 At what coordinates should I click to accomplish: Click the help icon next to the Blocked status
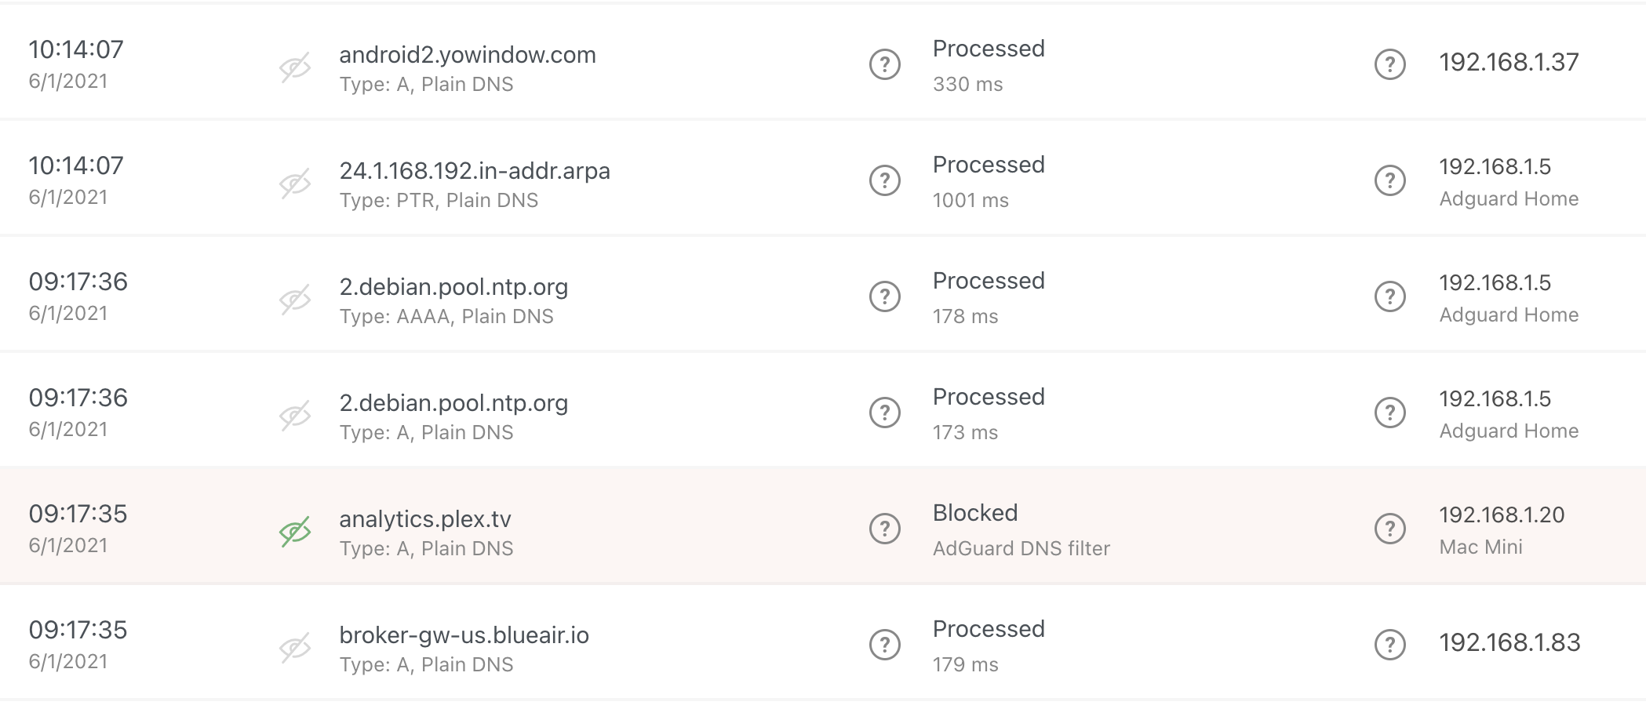coord(885,529)
